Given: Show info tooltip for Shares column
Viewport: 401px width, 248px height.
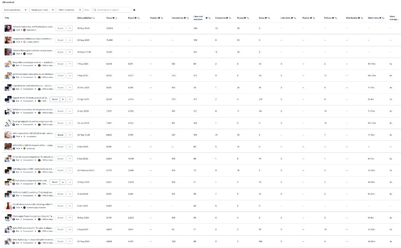Looking at the screenshot, I should click(245, 18).
